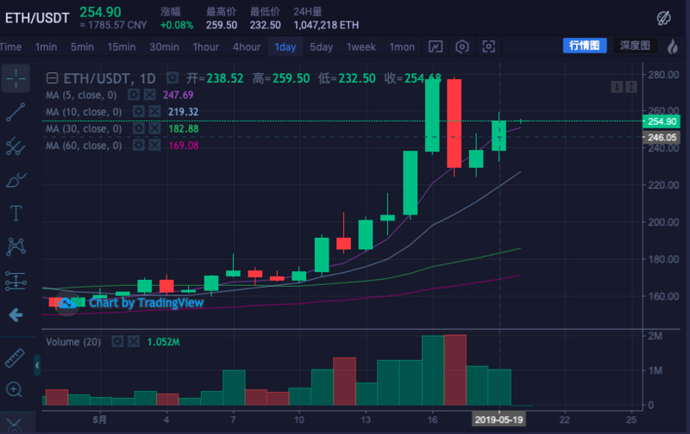Click the 246.05 crosshair price label
690x434 pixels.
(x=662, y=138)
